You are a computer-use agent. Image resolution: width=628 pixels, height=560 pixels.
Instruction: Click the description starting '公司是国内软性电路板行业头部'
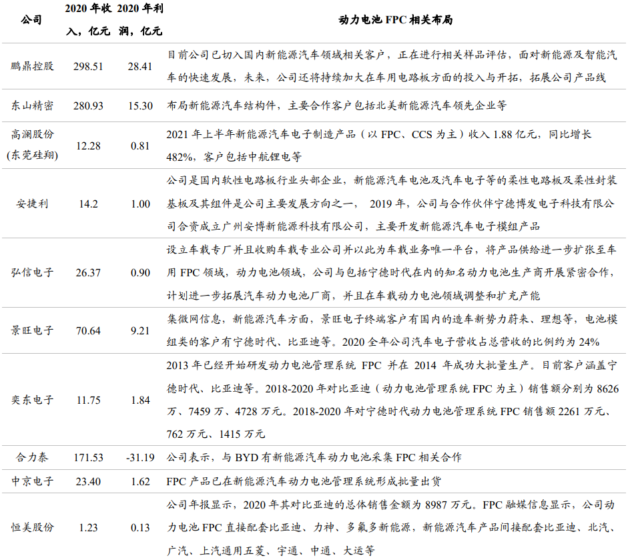[x=392, y=204]
